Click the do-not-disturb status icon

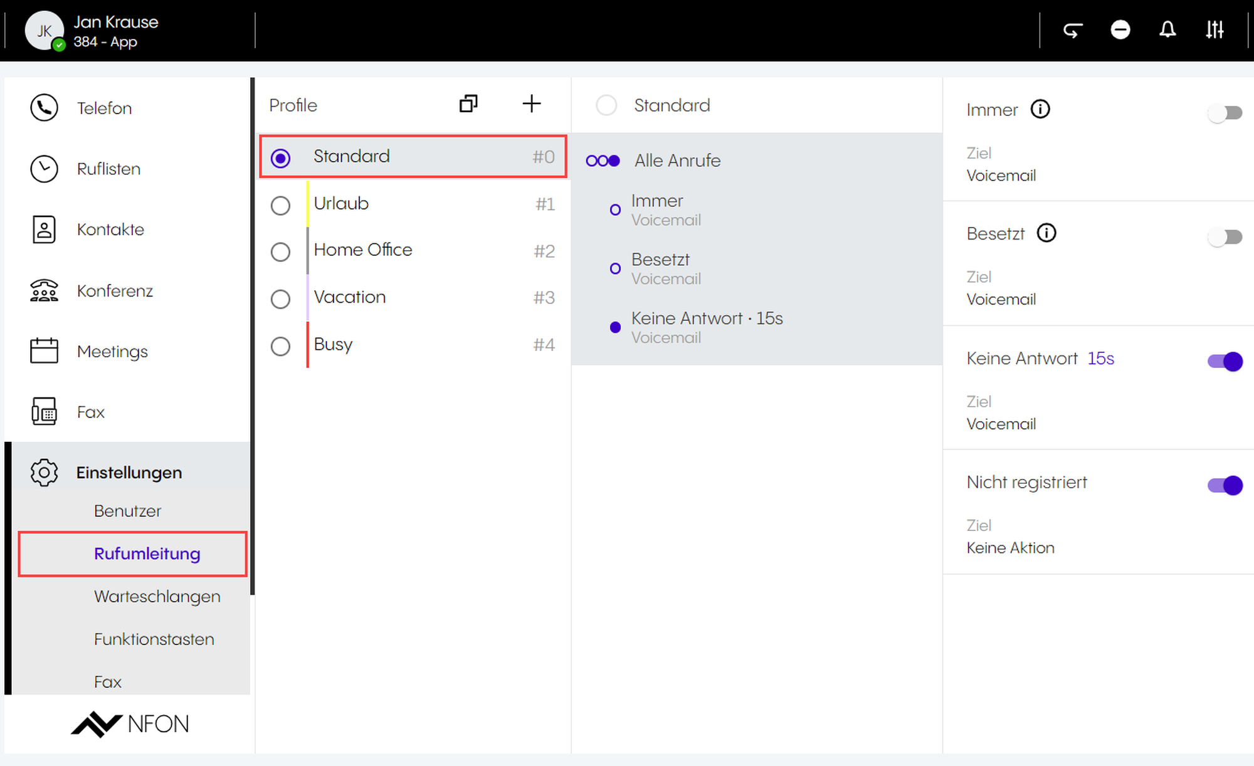coord(1120,30)
